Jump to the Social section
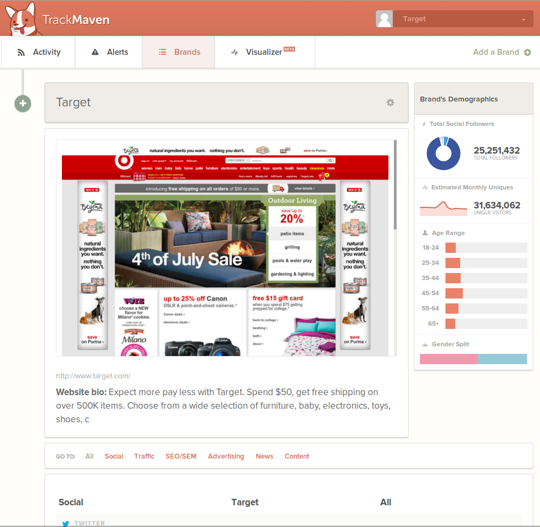 point(114,456)
